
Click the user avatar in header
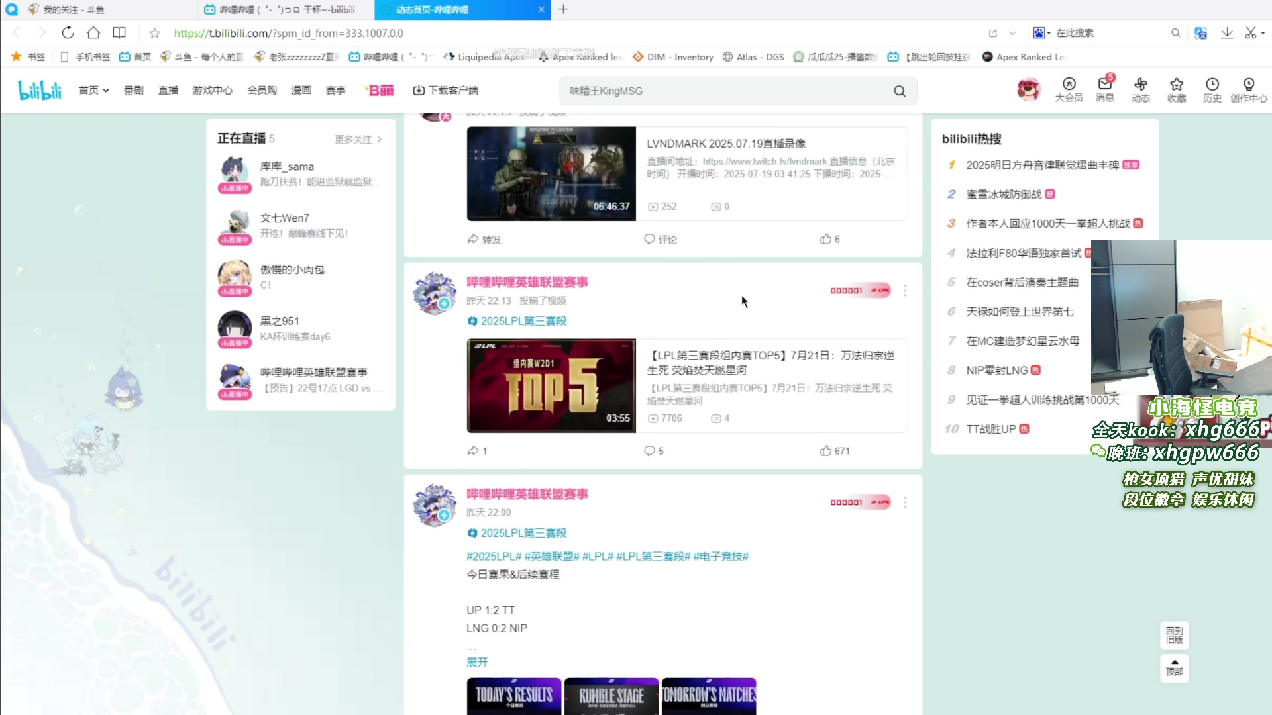pos(1028,89)
